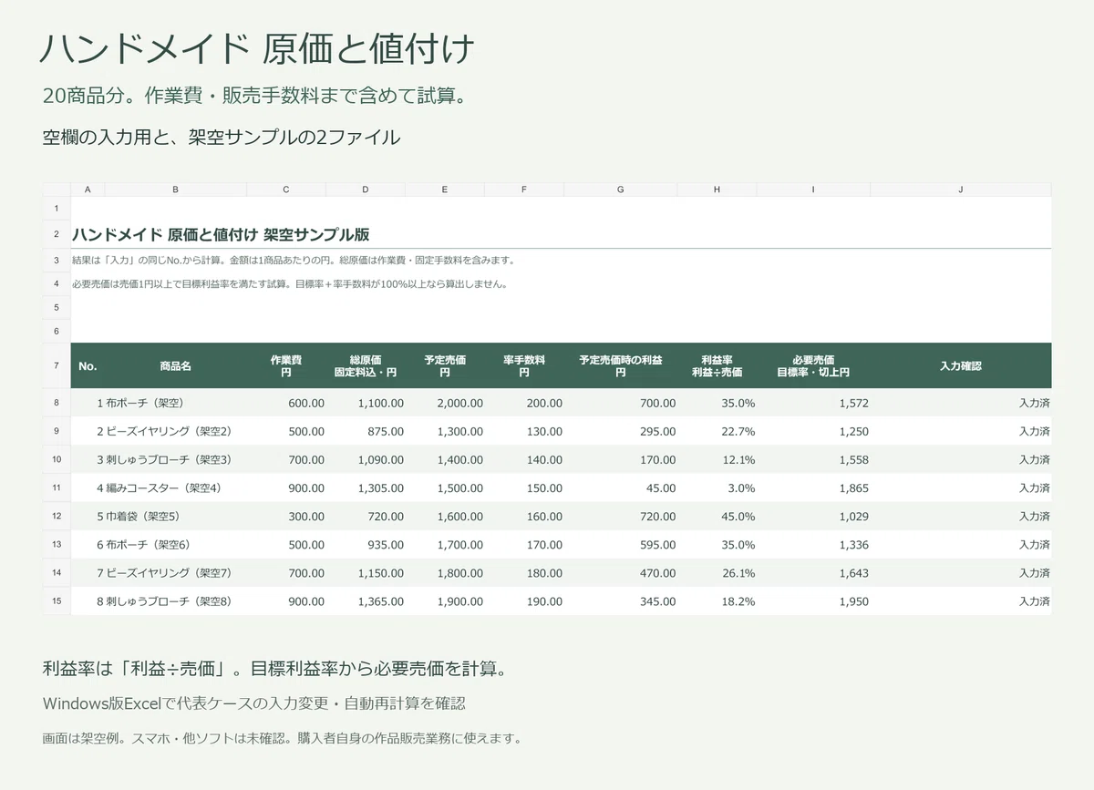Click profit value 45.00
This screenshot has height=790, width=1094.
click(x=661, y=487)
